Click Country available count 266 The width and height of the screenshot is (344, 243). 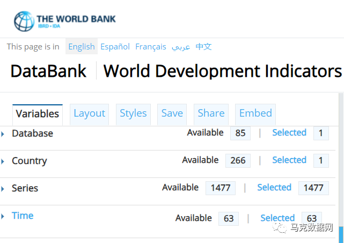(x=238, y=161)
